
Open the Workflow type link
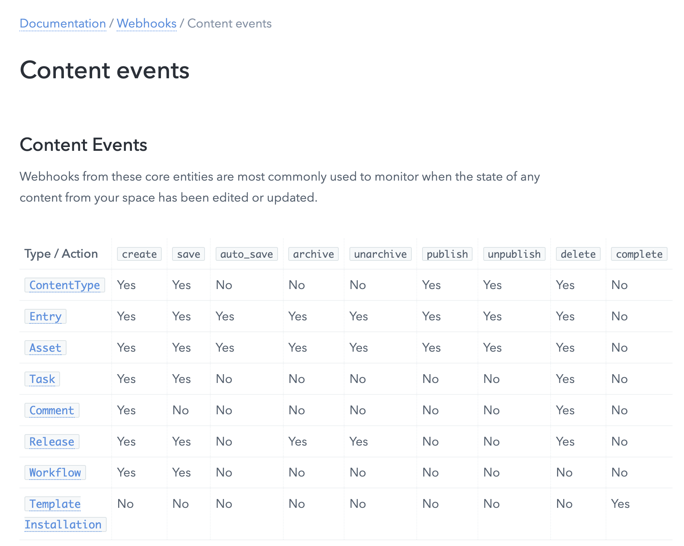tap(55, 473)
